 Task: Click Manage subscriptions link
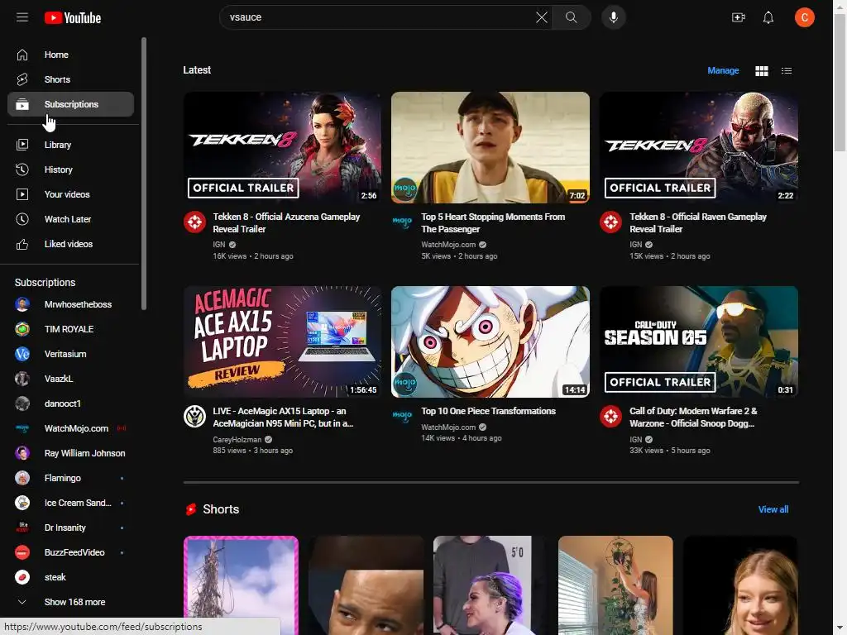(x=723, y=71)
